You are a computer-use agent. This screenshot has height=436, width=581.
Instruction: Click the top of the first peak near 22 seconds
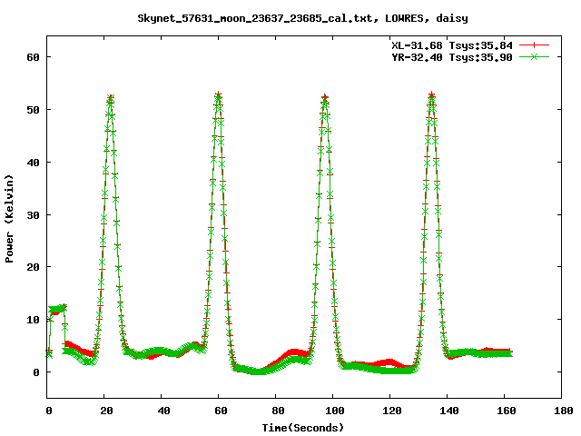point(111,98)
